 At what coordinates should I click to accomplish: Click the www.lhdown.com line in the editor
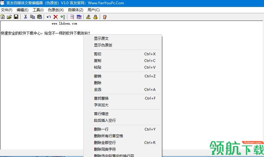click(64, 24)
